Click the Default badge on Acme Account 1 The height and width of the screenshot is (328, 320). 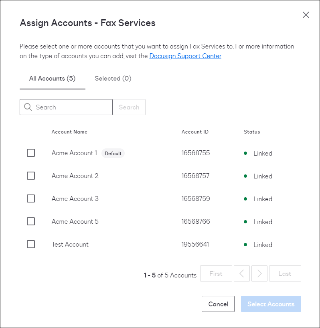[x=113, y=153]
